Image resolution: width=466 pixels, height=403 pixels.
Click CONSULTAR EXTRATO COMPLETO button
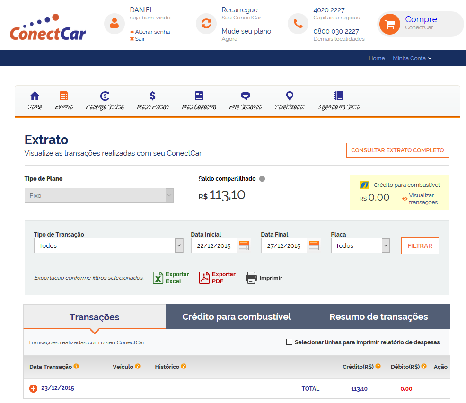398,150
